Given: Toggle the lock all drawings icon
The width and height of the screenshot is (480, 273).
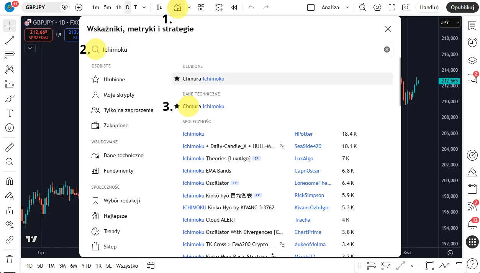Looking at the screenshot, I should coord(10,211).
